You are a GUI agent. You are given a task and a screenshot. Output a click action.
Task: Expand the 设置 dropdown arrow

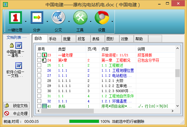pyautogui.click(x=112, y=21)
